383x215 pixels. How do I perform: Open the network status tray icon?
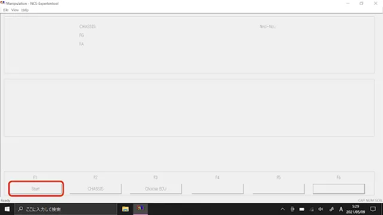point(311,209)
